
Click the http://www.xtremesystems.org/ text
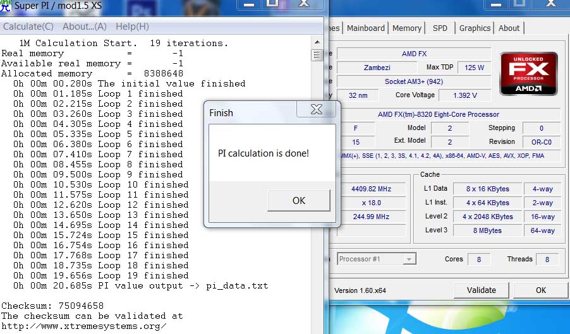[84, 326]
